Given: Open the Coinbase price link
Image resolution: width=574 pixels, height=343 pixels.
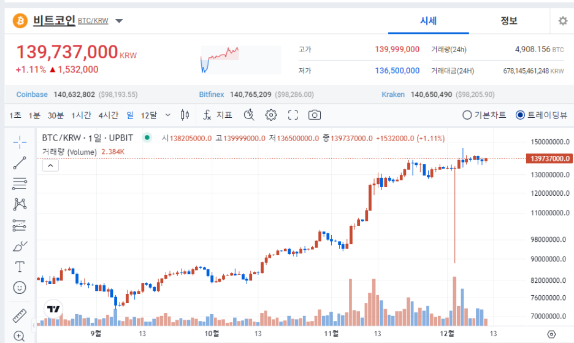Looking at the screenshot, I should 32,94.
